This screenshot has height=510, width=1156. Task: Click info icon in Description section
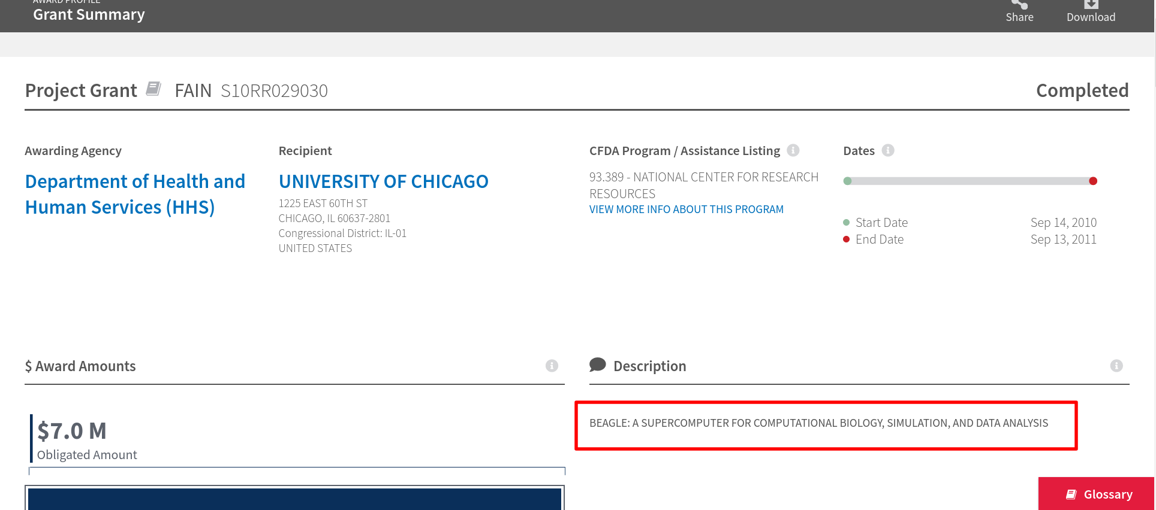coord(1116,366)
